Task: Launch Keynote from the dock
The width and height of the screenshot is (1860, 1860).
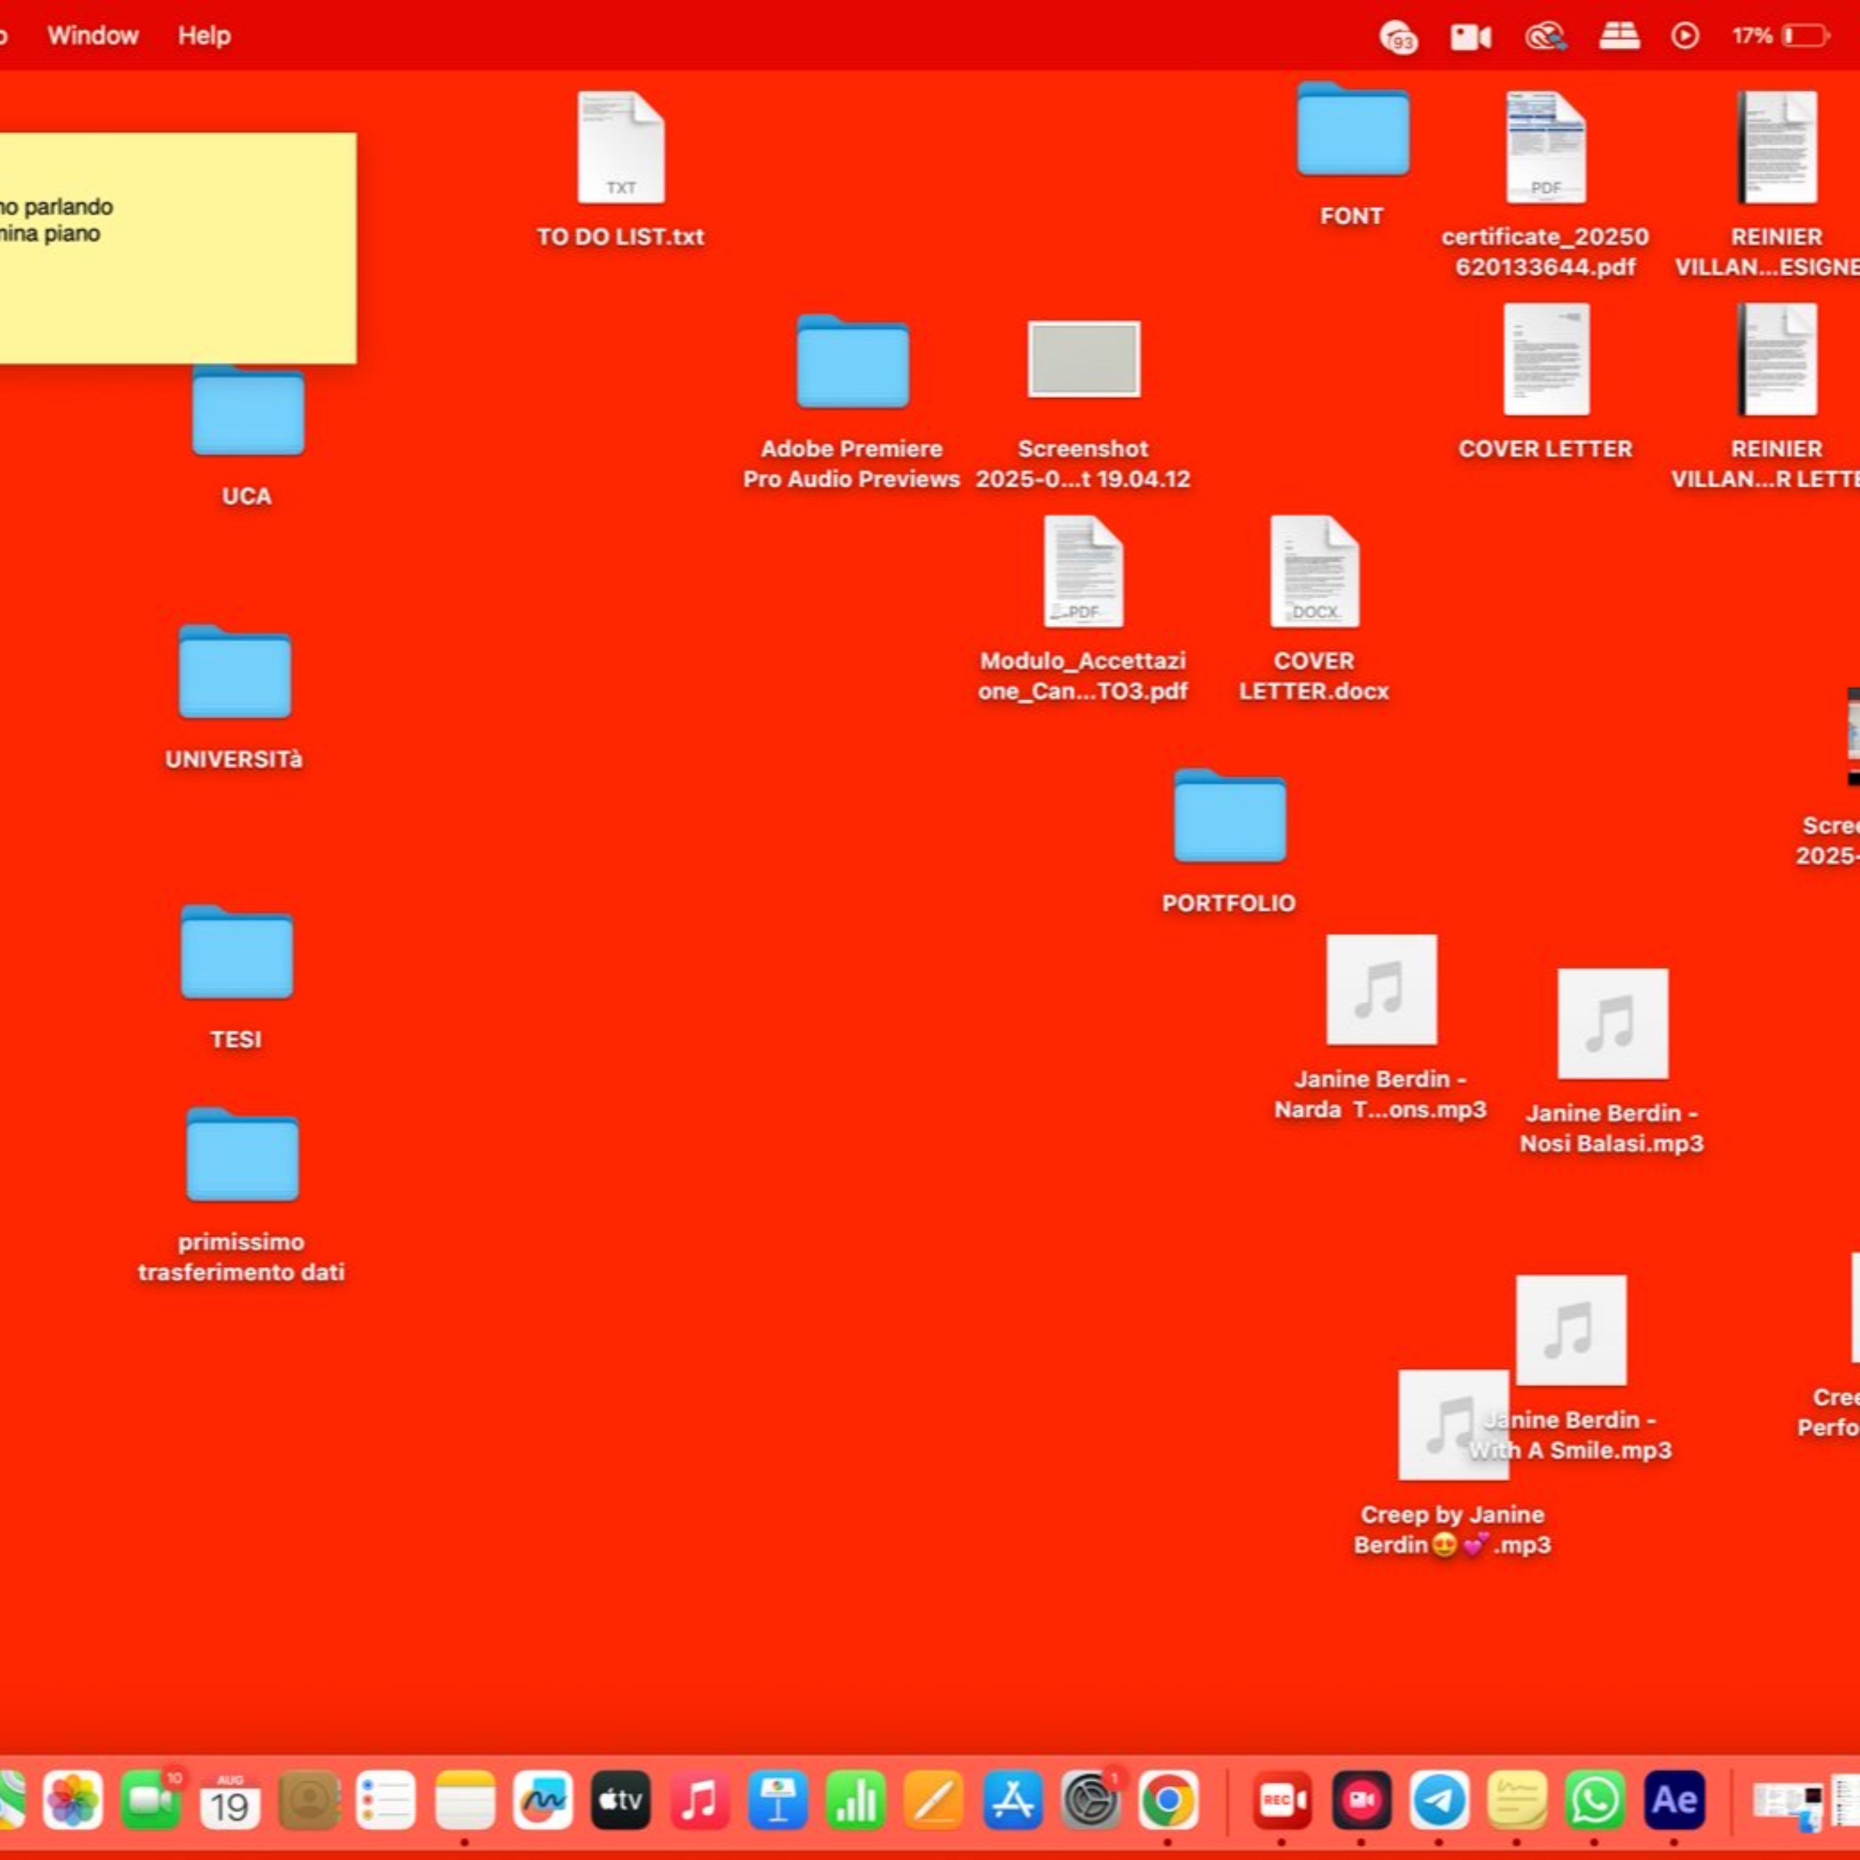Action: tap(778, 1799)
